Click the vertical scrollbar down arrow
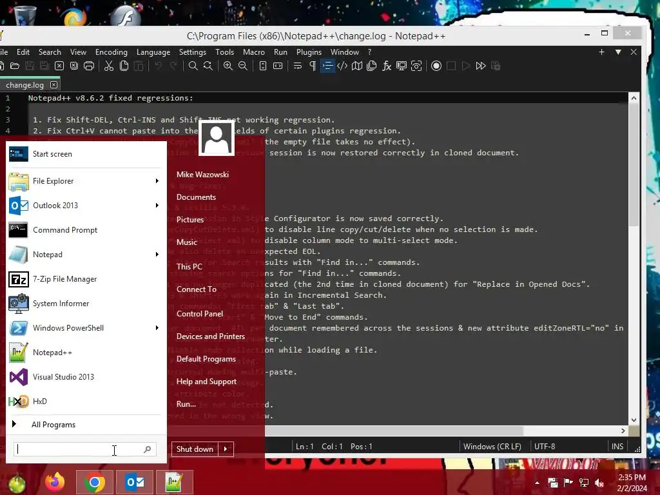Viewport: 660px width, 495px height. (x=634, y=420)
